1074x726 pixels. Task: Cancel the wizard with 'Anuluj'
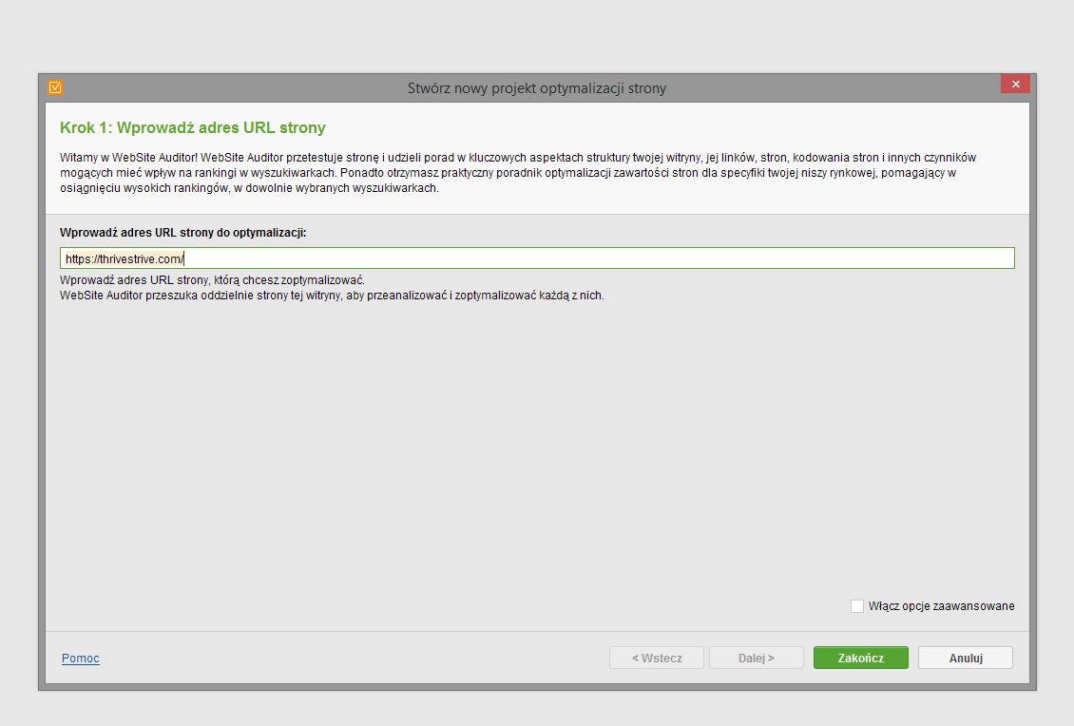click(x=965, y=658)
